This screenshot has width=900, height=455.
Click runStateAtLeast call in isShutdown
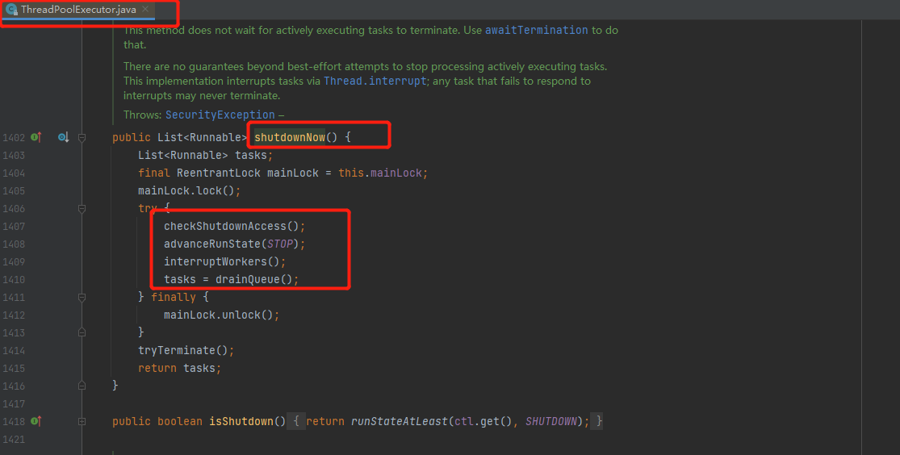(399, 421)
